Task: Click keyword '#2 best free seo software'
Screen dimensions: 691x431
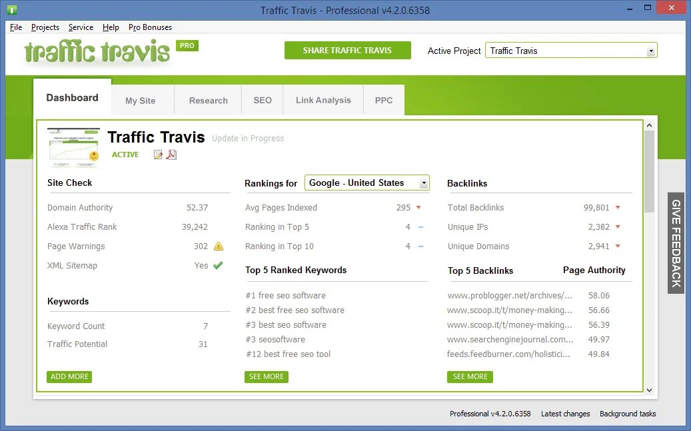Action: [295, 310]
